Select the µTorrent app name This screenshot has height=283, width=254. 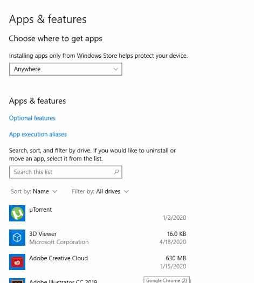pyautogui.click(x=40, y=210)
